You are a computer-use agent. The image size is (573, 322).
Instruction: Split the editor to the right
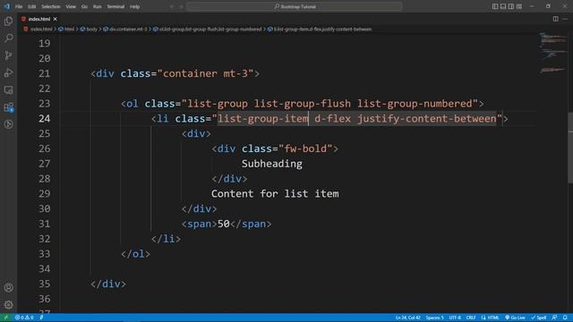(555, 19)
